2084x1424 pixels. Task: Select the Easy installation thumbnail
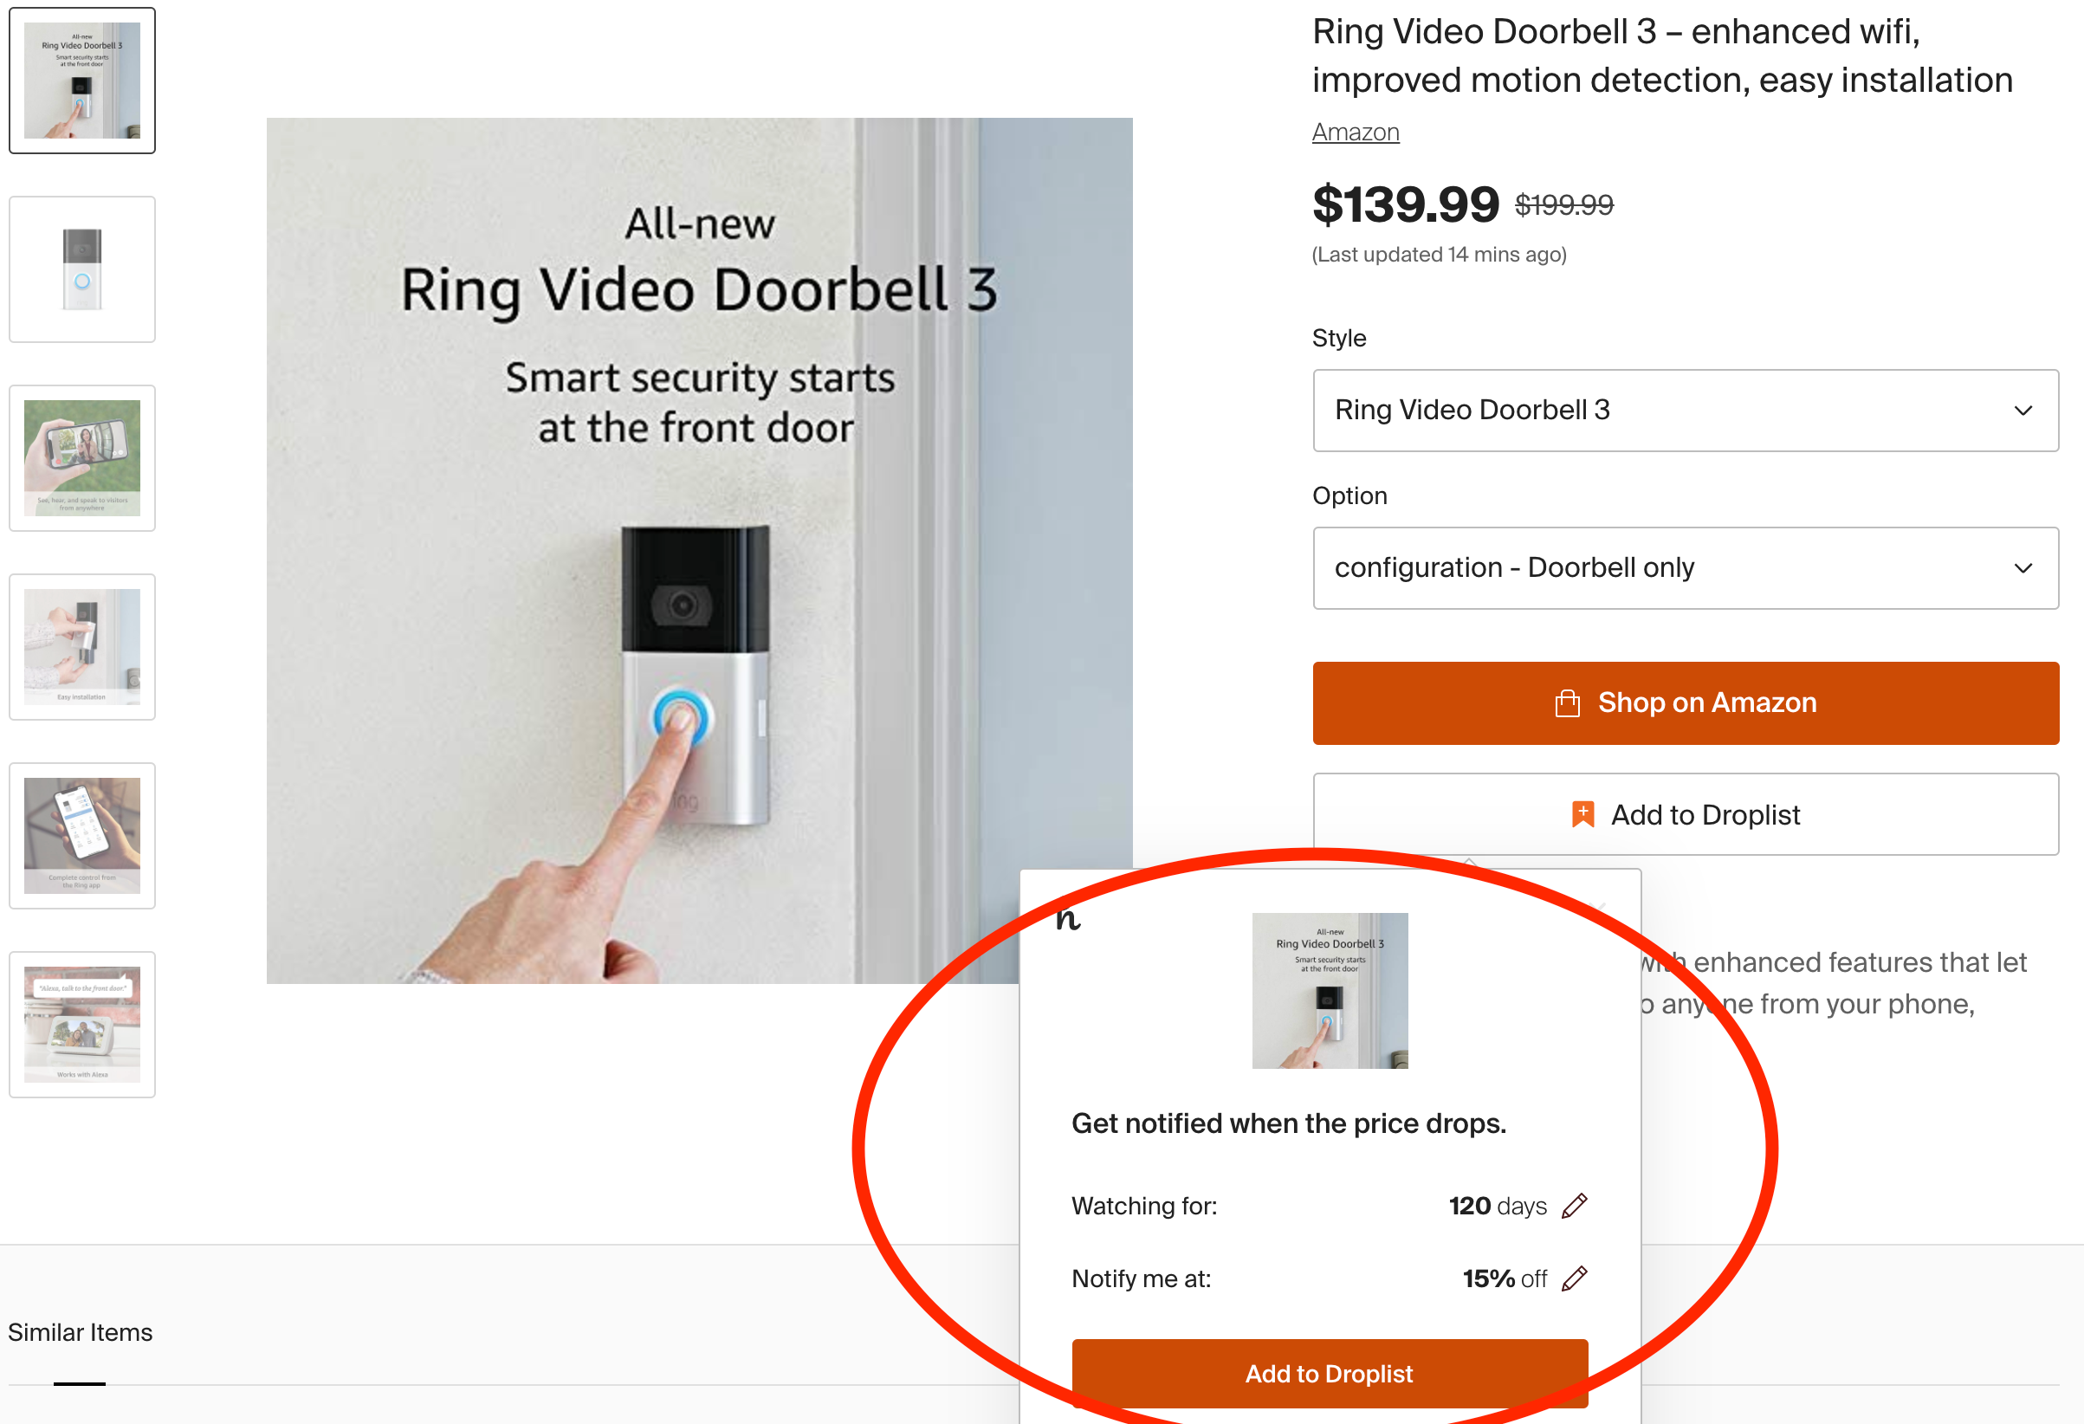click(x=82, y=646)
